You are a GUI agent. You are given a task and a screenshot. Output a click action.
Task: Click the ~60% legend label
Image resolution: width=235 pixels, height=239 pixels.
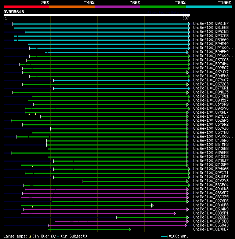[x=135, y=3]
